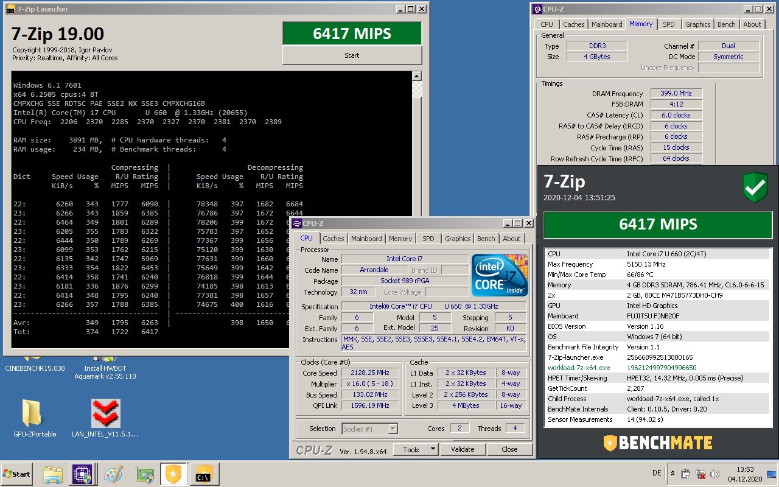Click the Max Frequency 5150.13 MHz value
The width and height of the screenshot is (779, 487).
(x=648, y=264)
